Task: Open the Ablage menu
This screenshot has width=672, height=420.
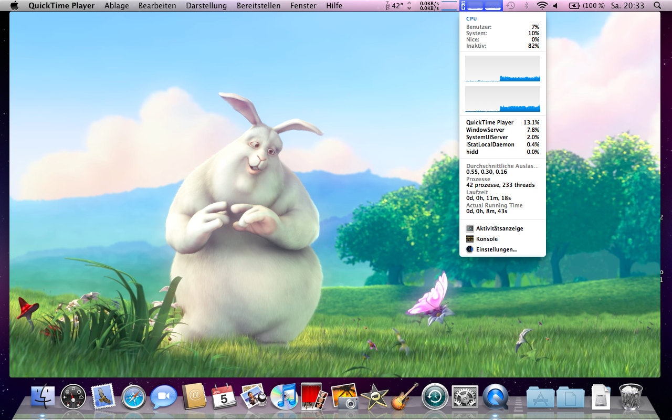Action: tap(117, 6)
